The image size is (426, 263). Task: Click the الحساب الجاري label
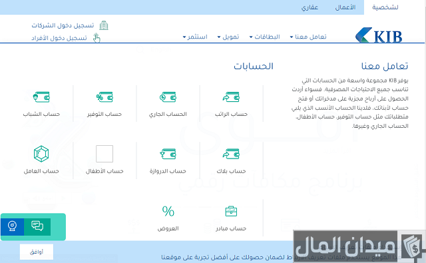(168, 114)
